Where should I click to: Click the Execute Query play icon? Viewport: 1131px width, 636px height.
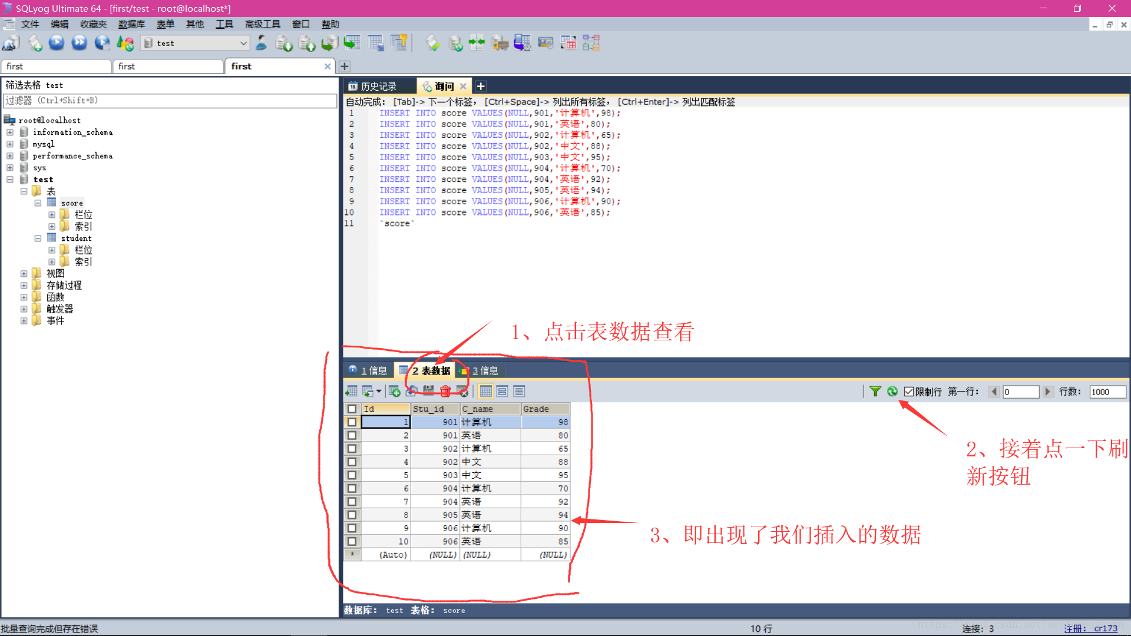tap(57, 43)
